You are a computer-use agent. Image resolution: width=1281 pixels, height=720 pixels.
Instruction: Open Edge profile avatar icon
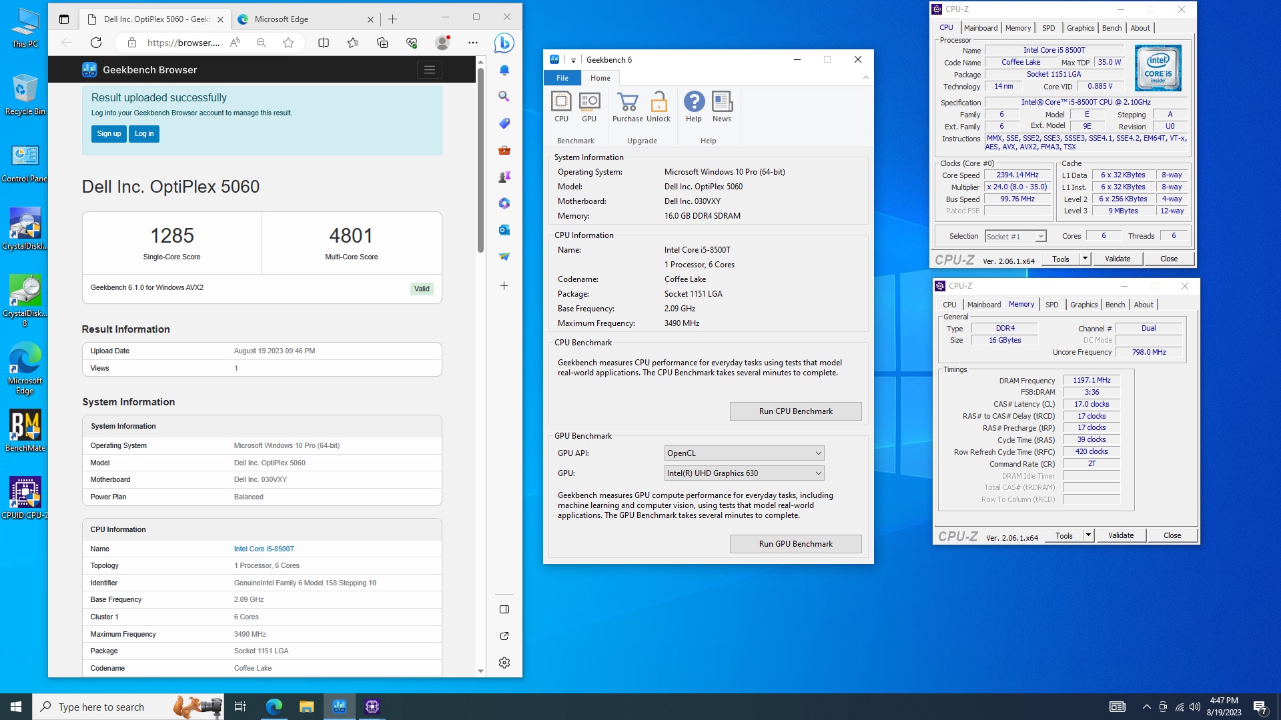(x=442, y=43)
